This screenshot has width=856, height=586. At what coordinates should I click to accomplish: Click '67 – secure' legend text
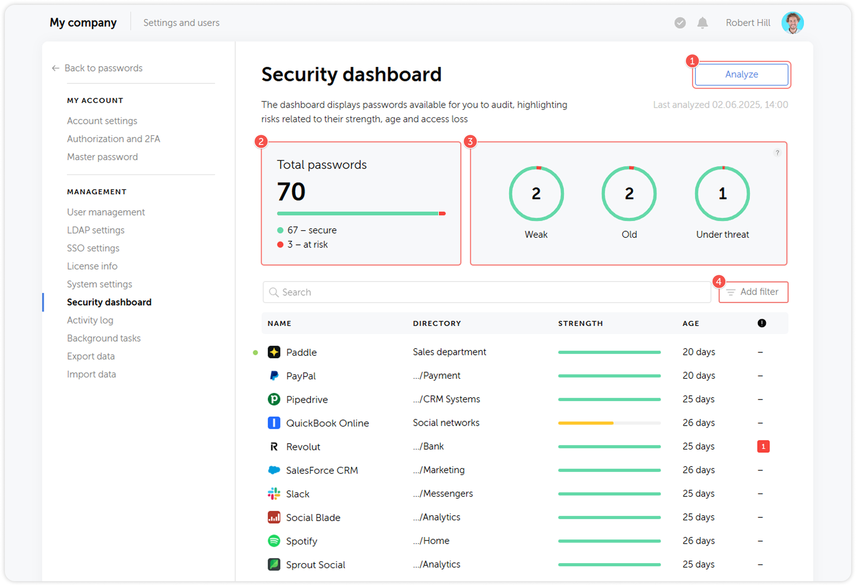point(312,230)
